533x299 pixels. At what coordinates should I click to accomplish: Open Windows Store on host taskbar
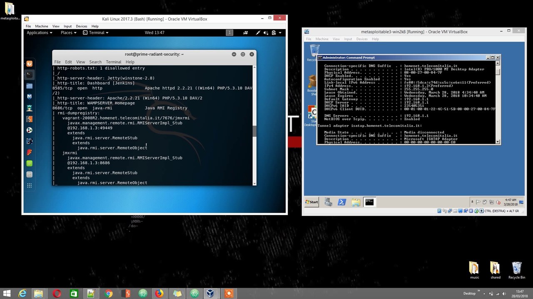coord(74,294)
